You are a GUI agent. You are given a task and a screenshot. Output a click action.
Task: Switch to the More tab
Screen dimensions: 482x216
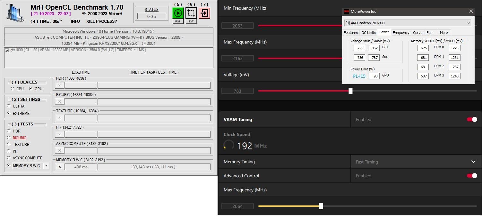coord(444,33)
